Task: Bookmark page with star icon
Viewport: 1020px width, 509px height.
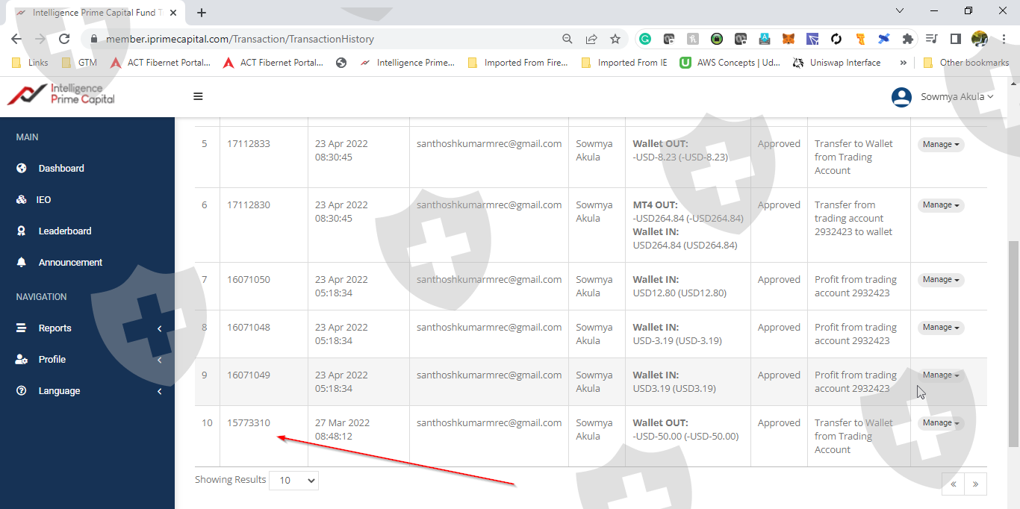Action: click(615, 39)
